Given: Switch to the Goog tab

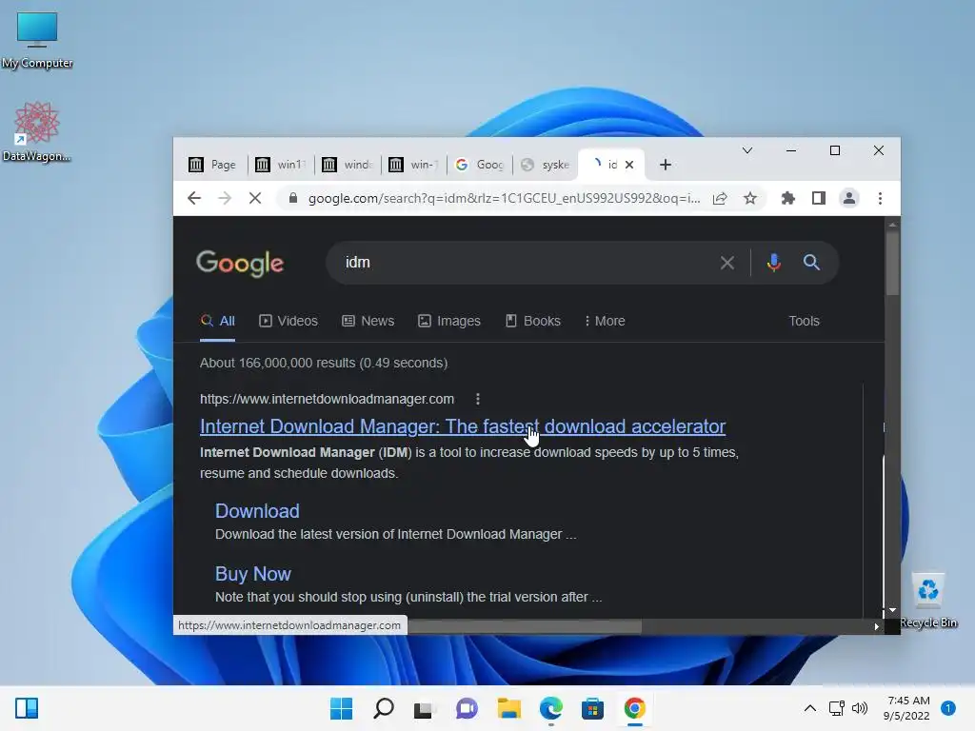Looking at the screenshot, I should (x=480, y=165).
